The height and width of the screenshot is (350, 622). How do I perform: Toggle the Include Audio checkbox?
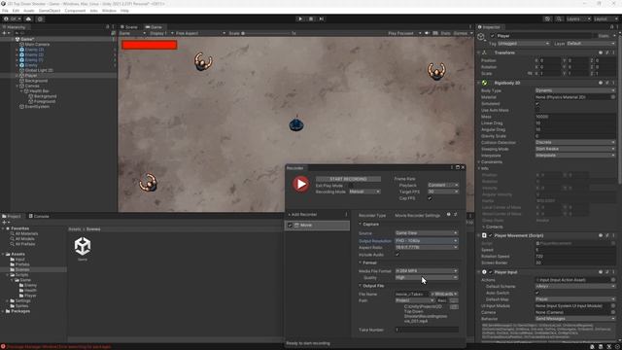point(397,255)
